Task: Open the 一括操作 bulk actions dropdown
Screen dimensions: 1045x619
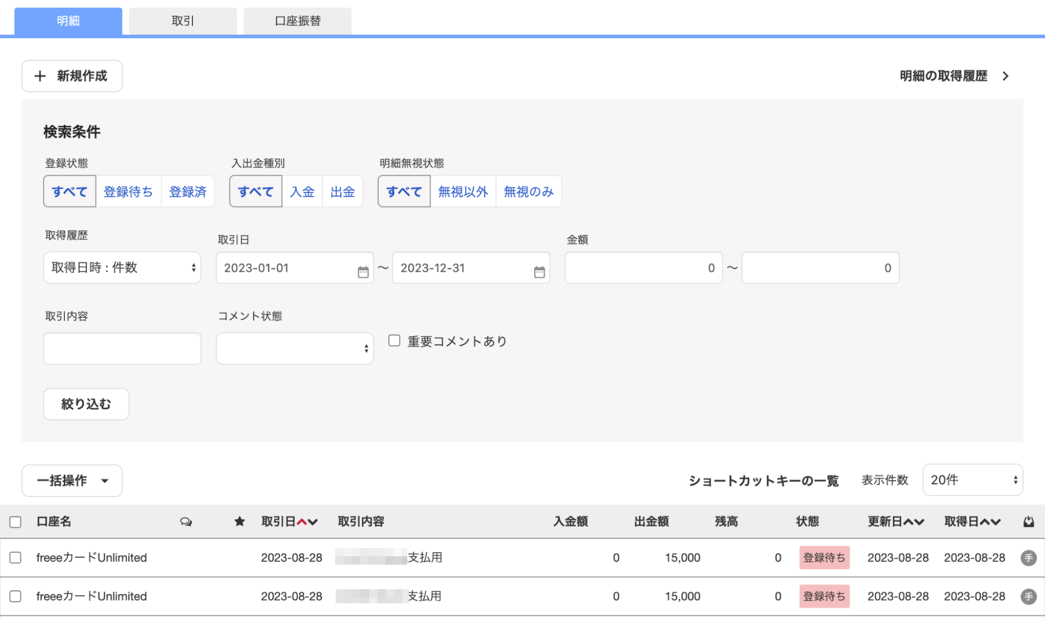Action: [x=72, y=480]
